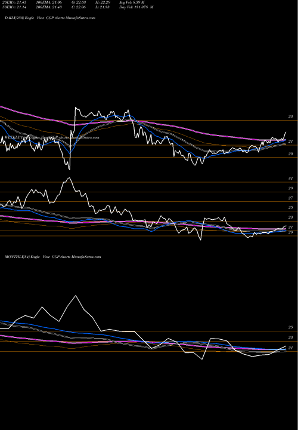
Task: Click the 20 price label on weekly chart
Action: [291, 232]
